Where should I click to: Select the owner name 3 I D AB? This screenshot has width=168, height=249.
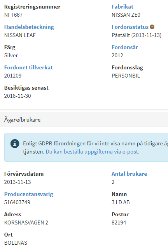coord(121,202)
